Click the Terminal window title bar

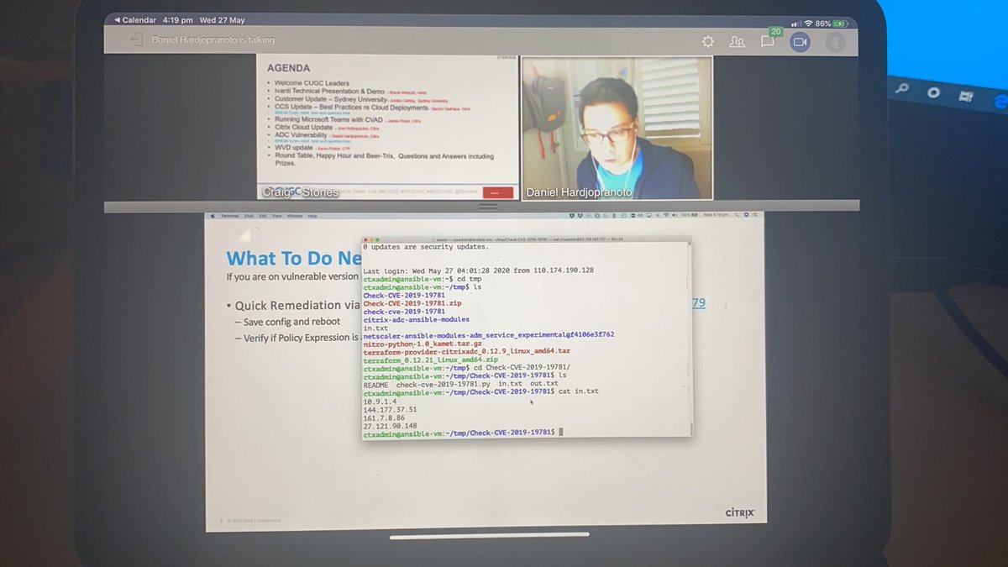point(528,239)
